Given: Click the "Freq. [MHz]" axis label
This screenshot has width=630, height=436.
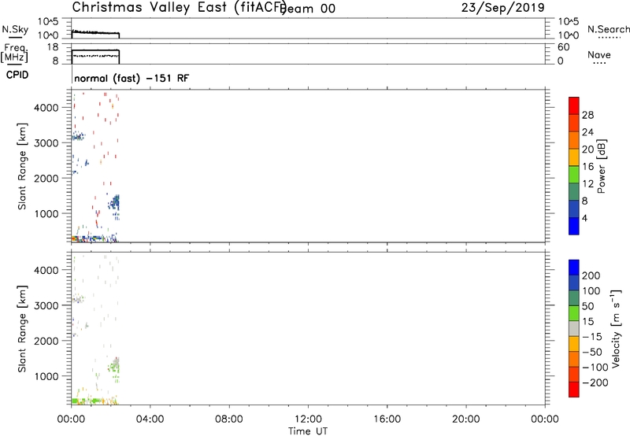Looking at the screenshot, I should point(14,53).
